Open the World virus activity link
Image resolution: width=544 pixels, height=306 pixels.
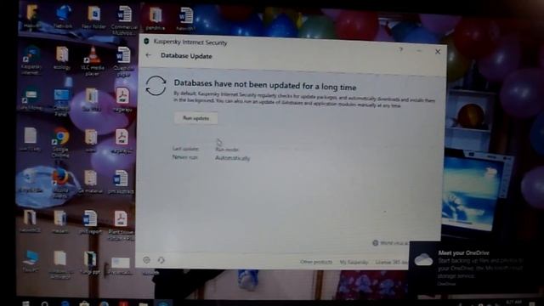[390, 243]
